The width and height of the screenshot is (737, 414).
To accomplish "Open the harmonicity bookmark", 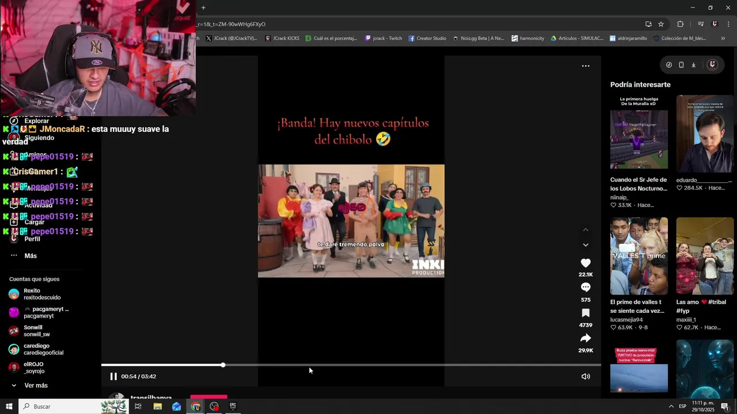I will tap(528, 39).
